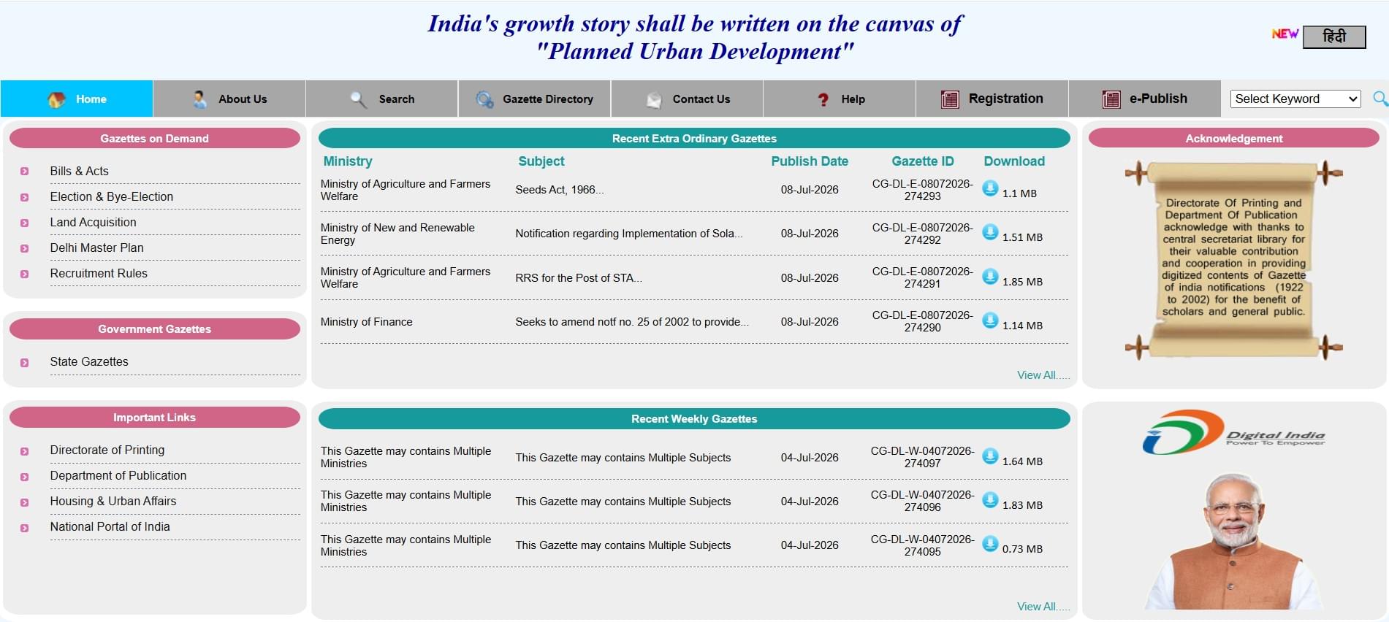Click bullet icon next to Directorate of Printing
The width and height of the screenshot is (1389, 622).
tap(24, 451)
